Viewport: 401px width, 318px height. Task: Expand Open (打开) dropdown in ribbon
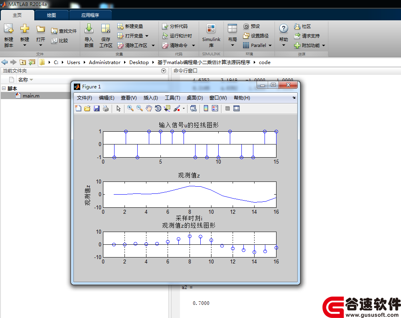coord(41,45)
